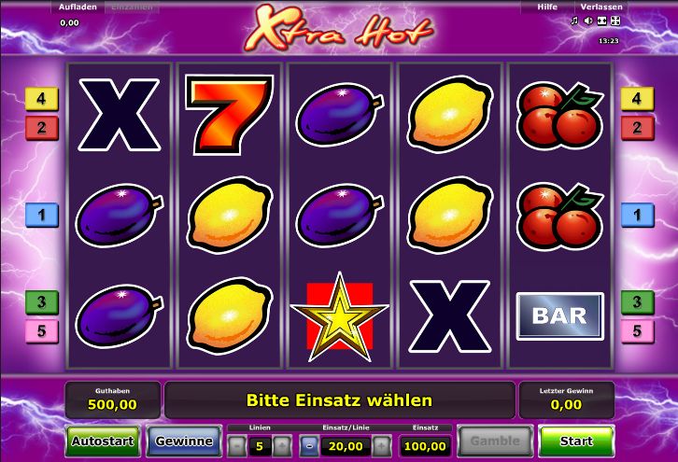
Task: Mute sound with the speaker icon
Action: pyautogui.click(x=588, y=21)
